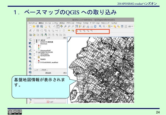This screenshot has height=115, width=166.
Task: Enable the hinanyoBuff layer checkbox
Action: click(x=36, y=50)
